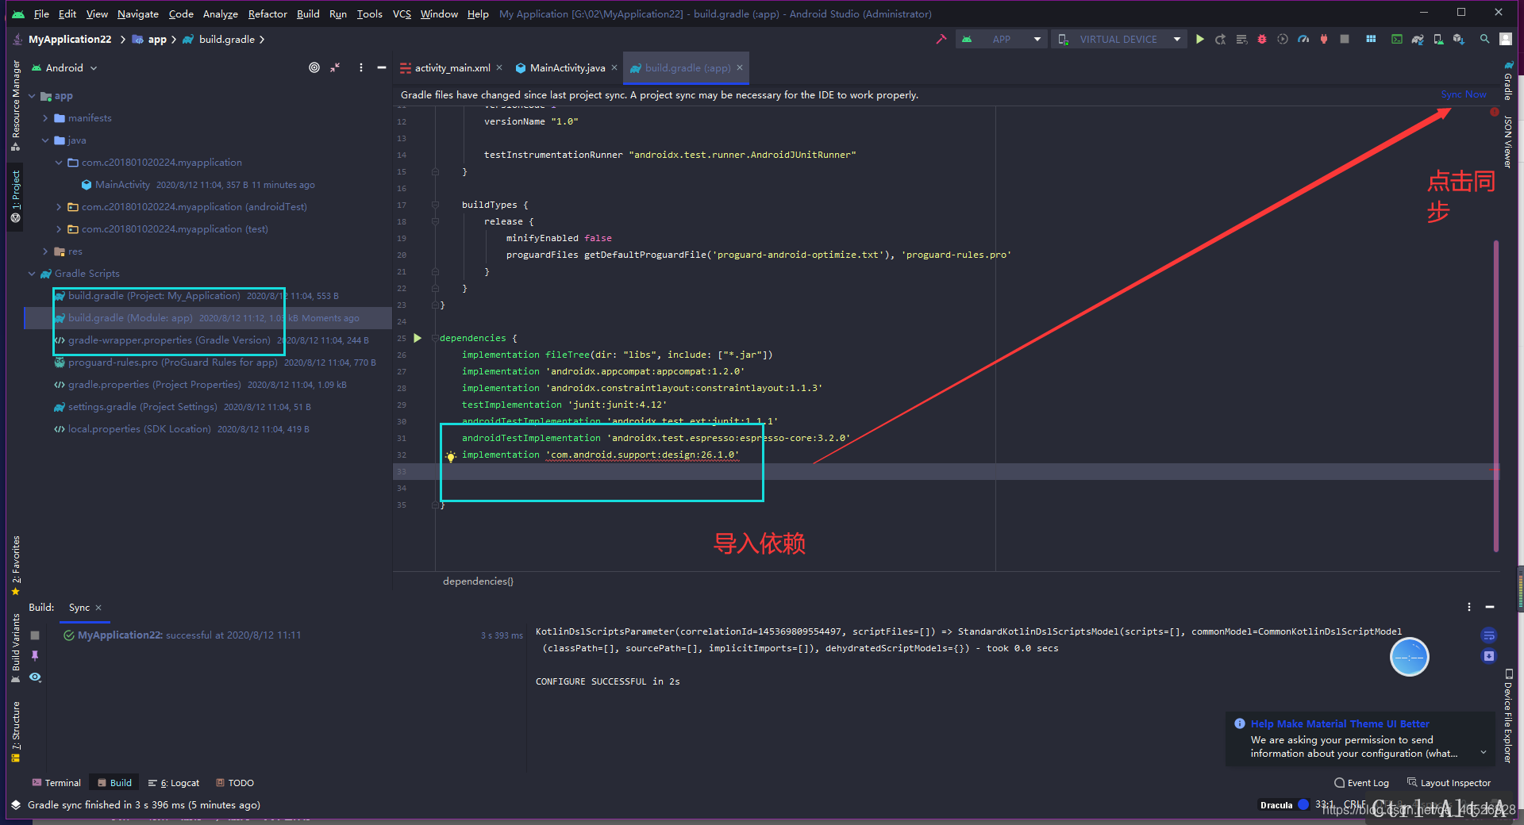The width and height of the screenshot is (1524, 825).
Task: Click the main toolbar Stop square button
Action: (x=1345, y=39)
